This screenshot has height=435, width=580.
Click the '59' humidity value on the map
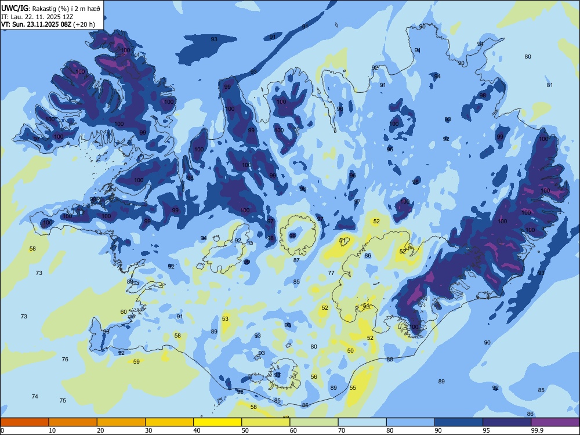(x=136, y=361)
